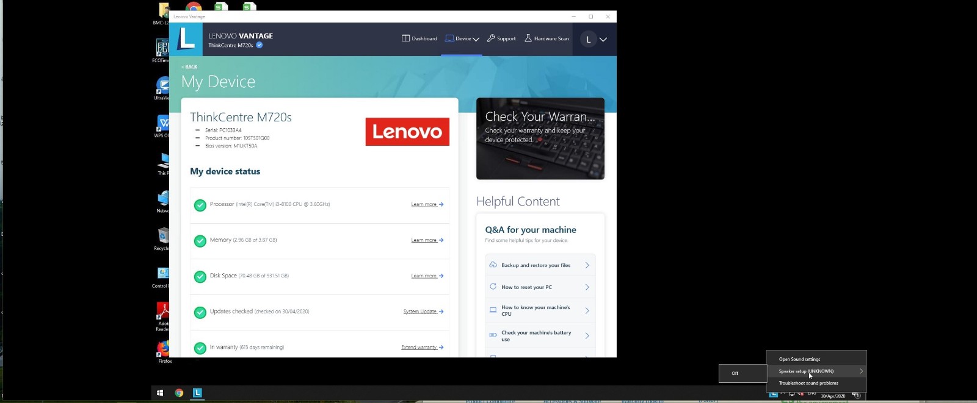Image resolution: width=977 pixels, height=403 pixels.
Task: Open the Check Your Warranty card
Action: [540, 138]
